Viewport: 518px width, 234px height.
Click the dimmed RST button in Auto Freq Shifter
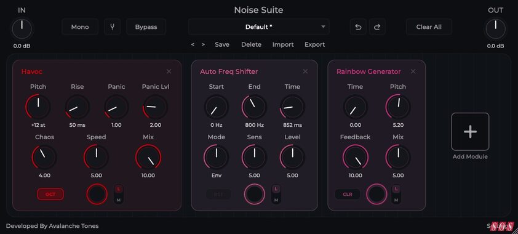point(218,195)
